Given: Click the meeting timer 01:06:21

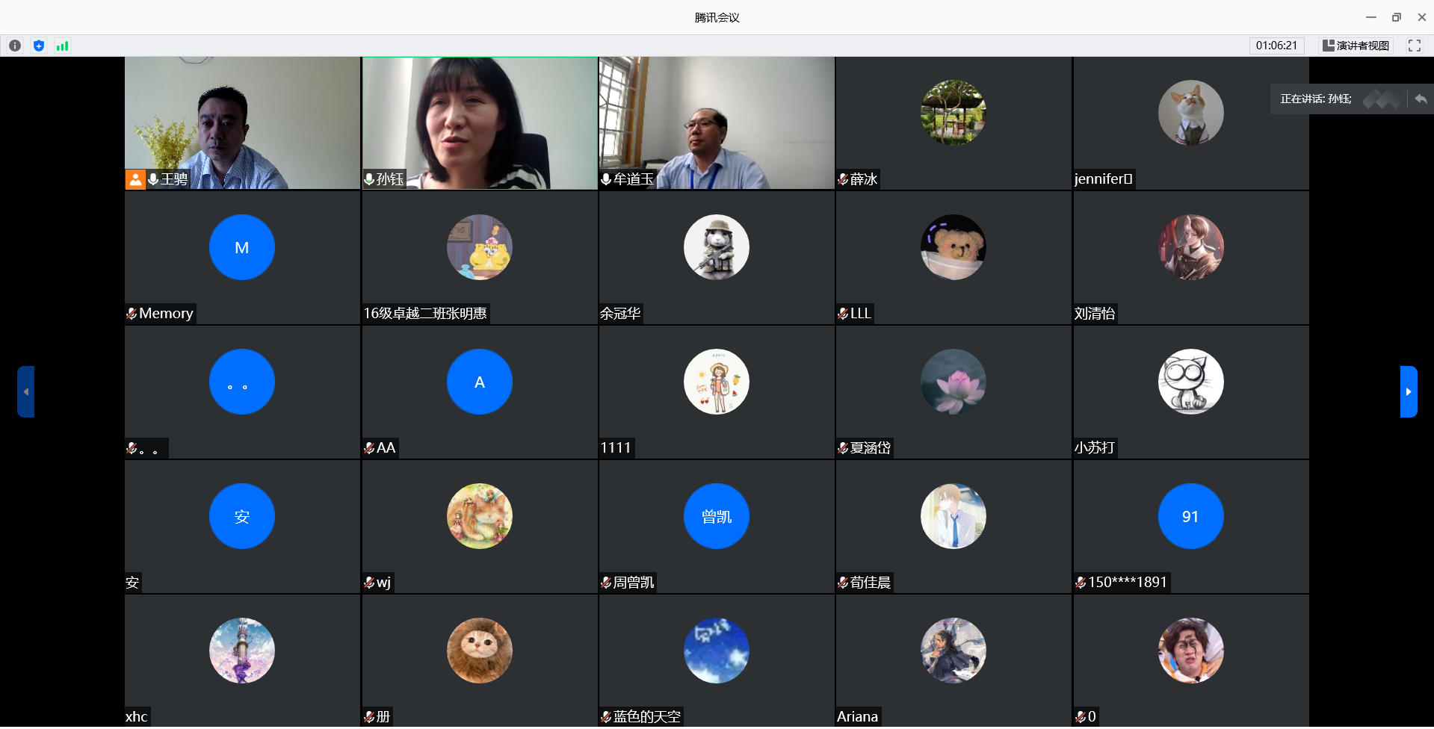Looking at the screenshot, I should click(1276, 46).
